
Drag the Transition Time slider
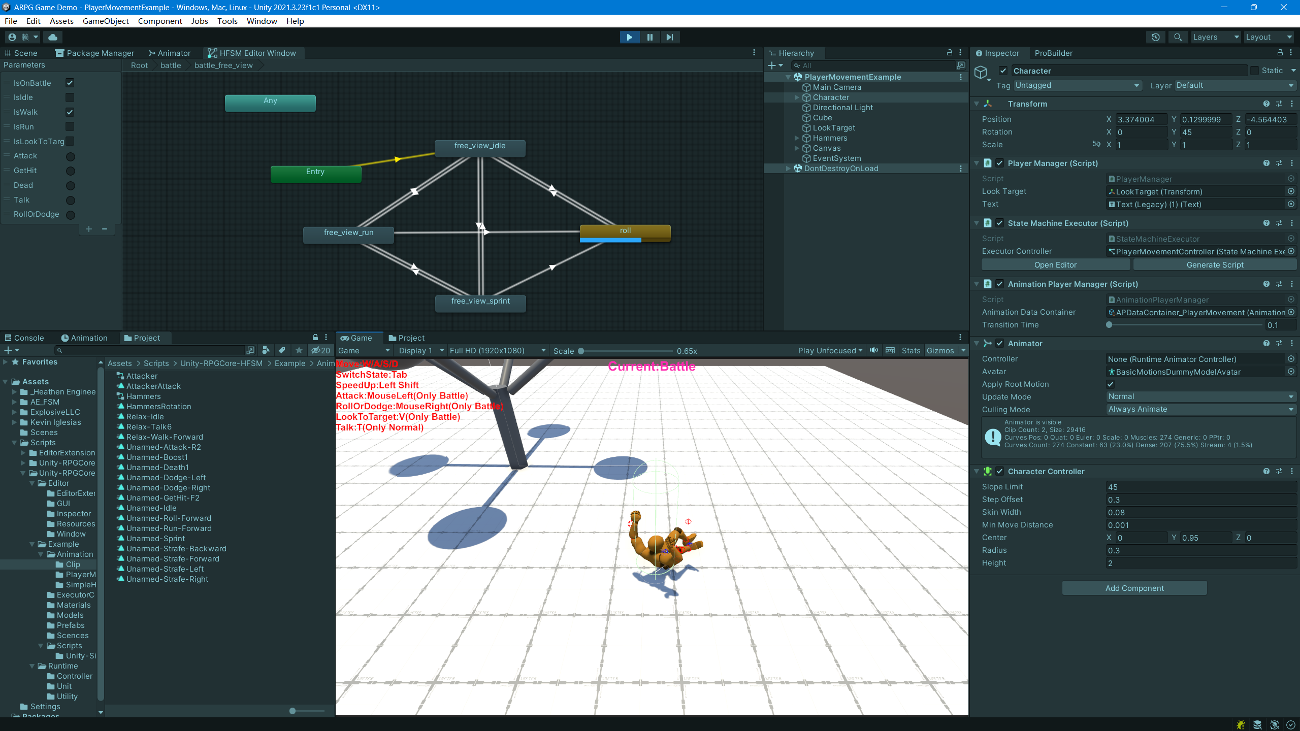click(1110, 325)
